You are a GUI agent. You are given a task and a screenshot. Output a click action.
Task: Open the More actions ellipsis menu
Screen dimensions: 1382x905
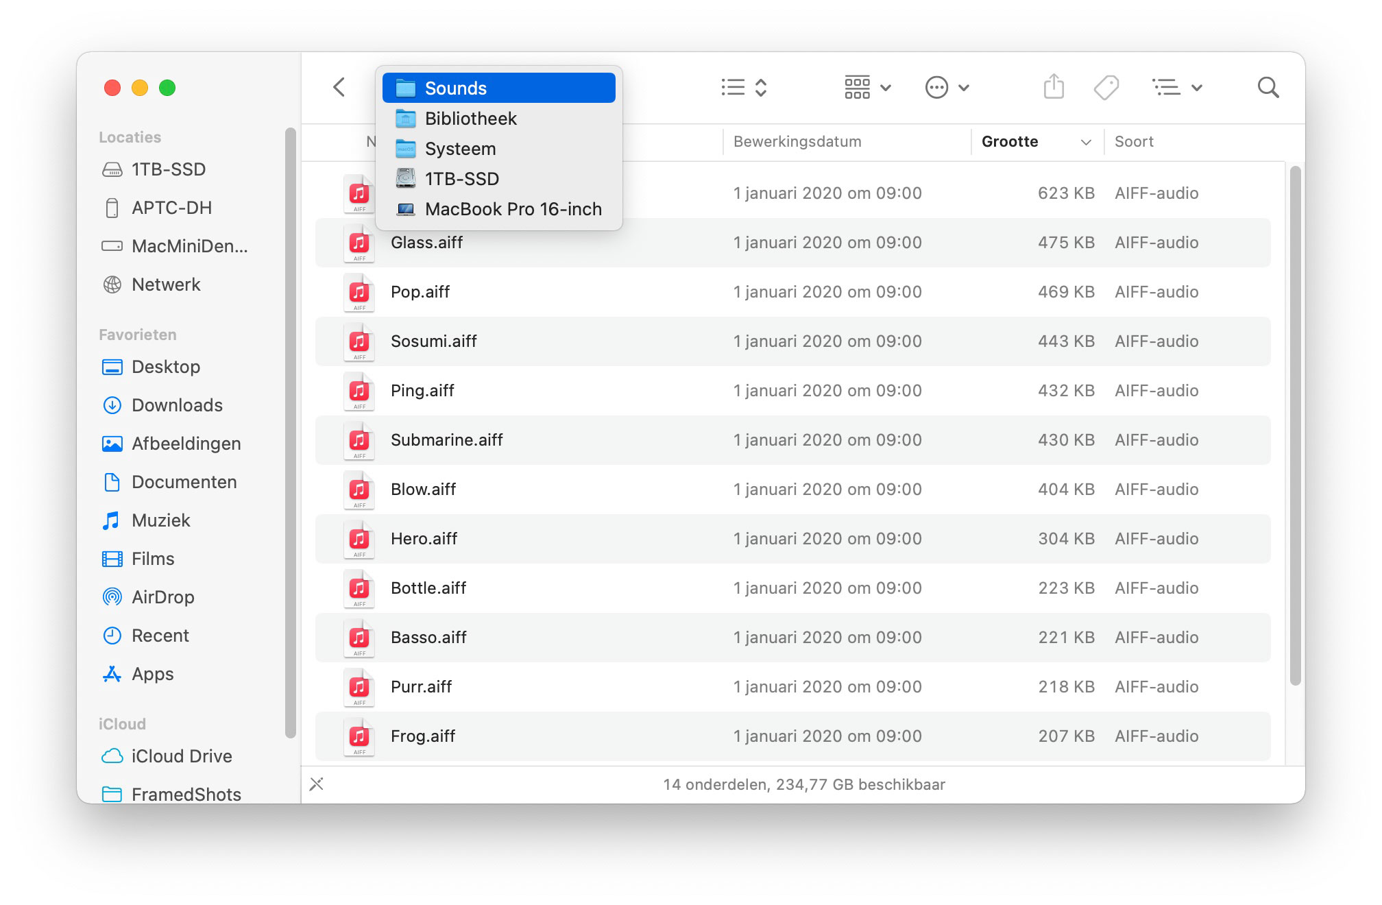[947, 87]
